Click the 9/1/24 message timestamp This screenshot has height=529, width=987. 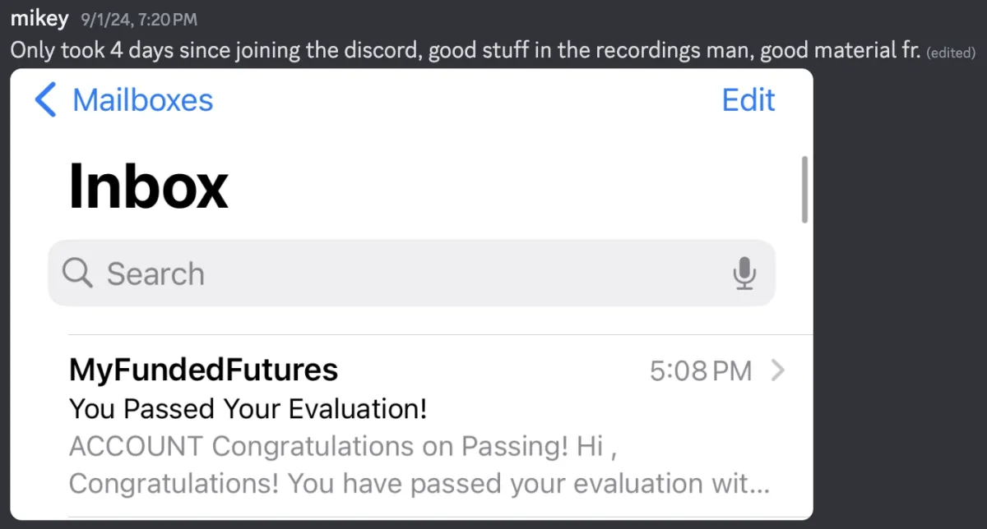tap(139, 19)
